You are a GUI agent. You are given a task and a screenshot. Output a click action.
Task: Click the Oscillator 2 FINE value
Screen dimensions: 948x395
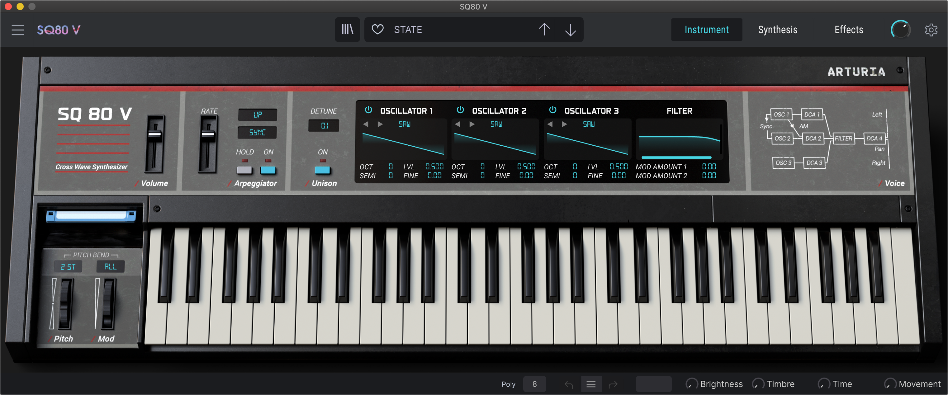(x=526, y=176)
